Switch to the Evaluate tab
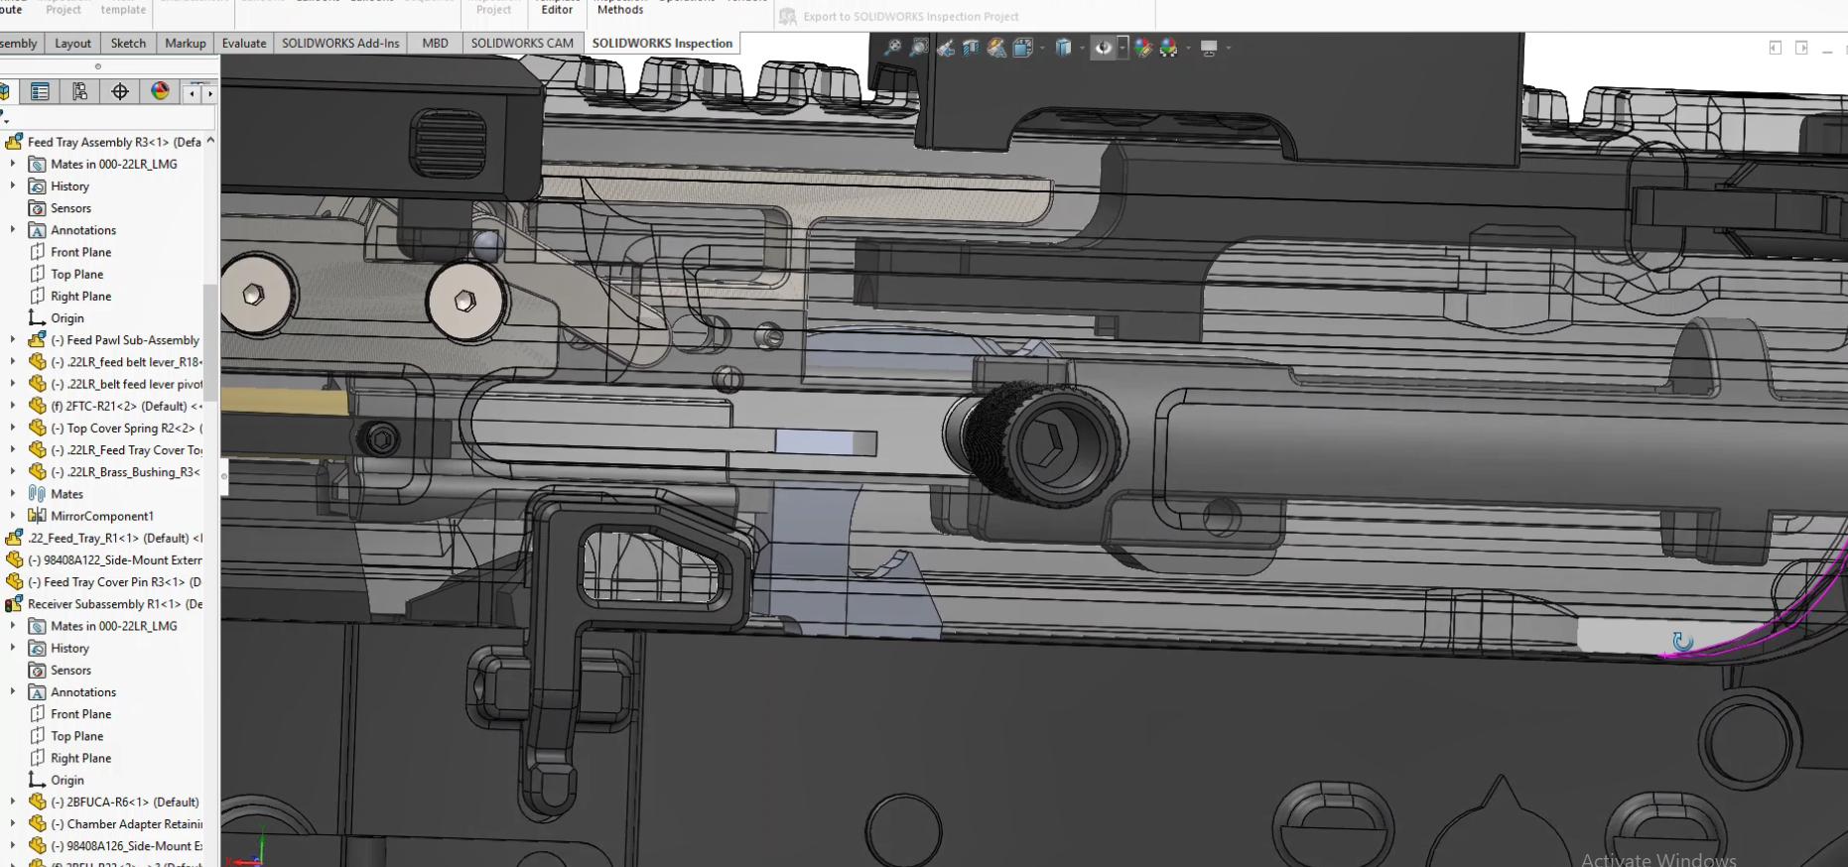 coord(243,44)
